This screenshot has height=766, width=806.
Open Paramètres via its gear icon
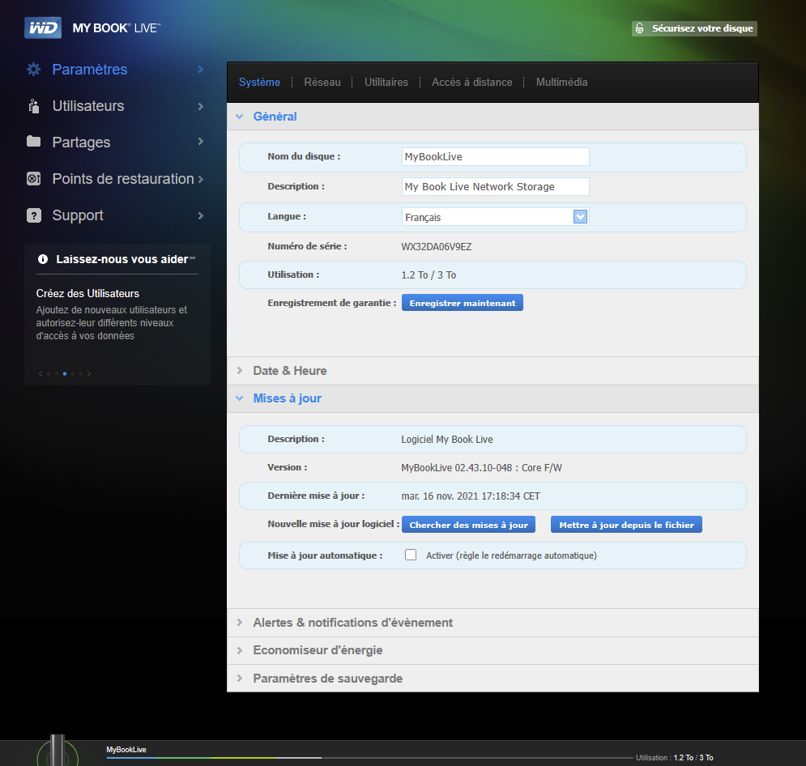33,70
